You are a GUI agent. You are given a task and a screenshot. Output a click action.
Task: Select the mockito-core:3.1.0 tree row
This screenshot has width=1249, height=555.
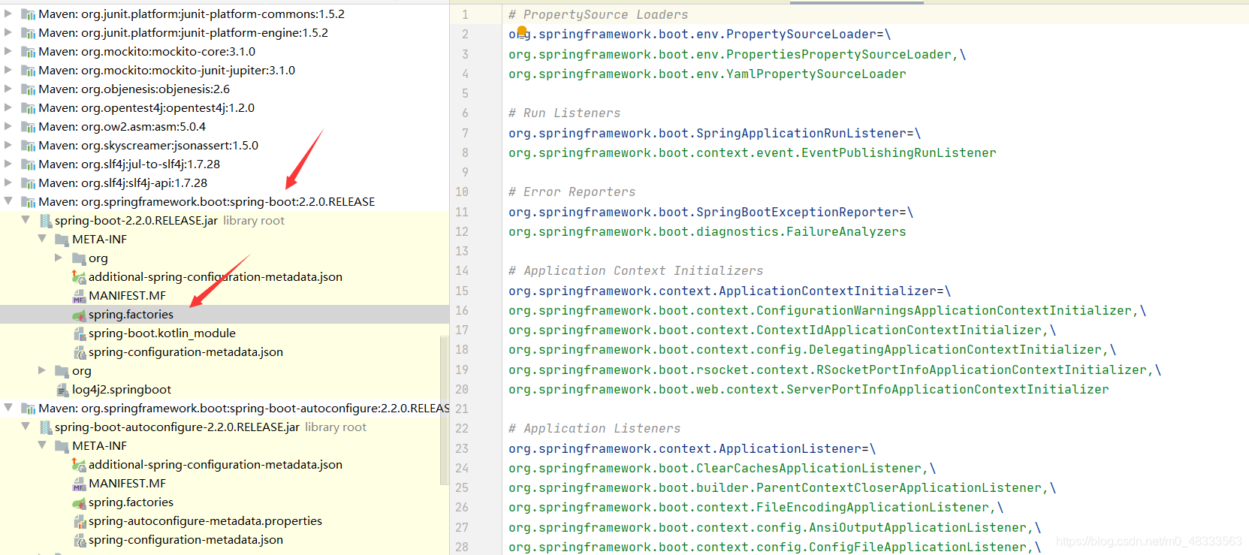[225, 51]
